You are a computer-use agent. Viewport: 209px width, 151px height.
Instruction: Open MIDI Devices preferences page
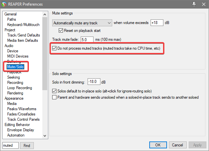tap(18, 56)
